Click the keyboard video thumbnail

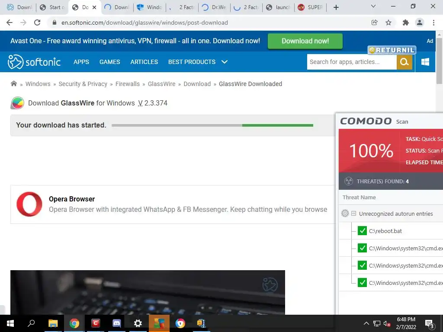[148, 292]
